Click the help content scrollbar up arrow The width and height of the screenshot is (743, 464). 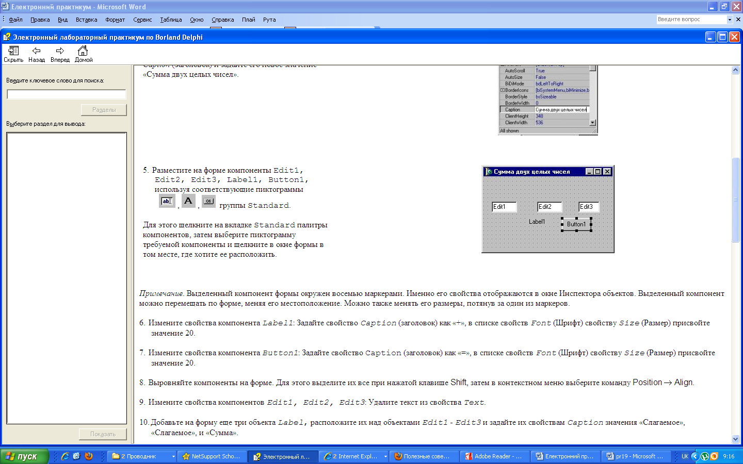tap(735, 70)
